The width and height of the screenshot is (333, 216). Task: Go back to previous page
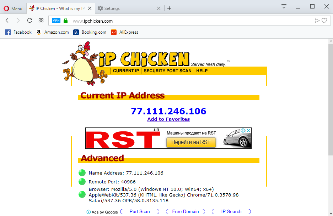7,21
